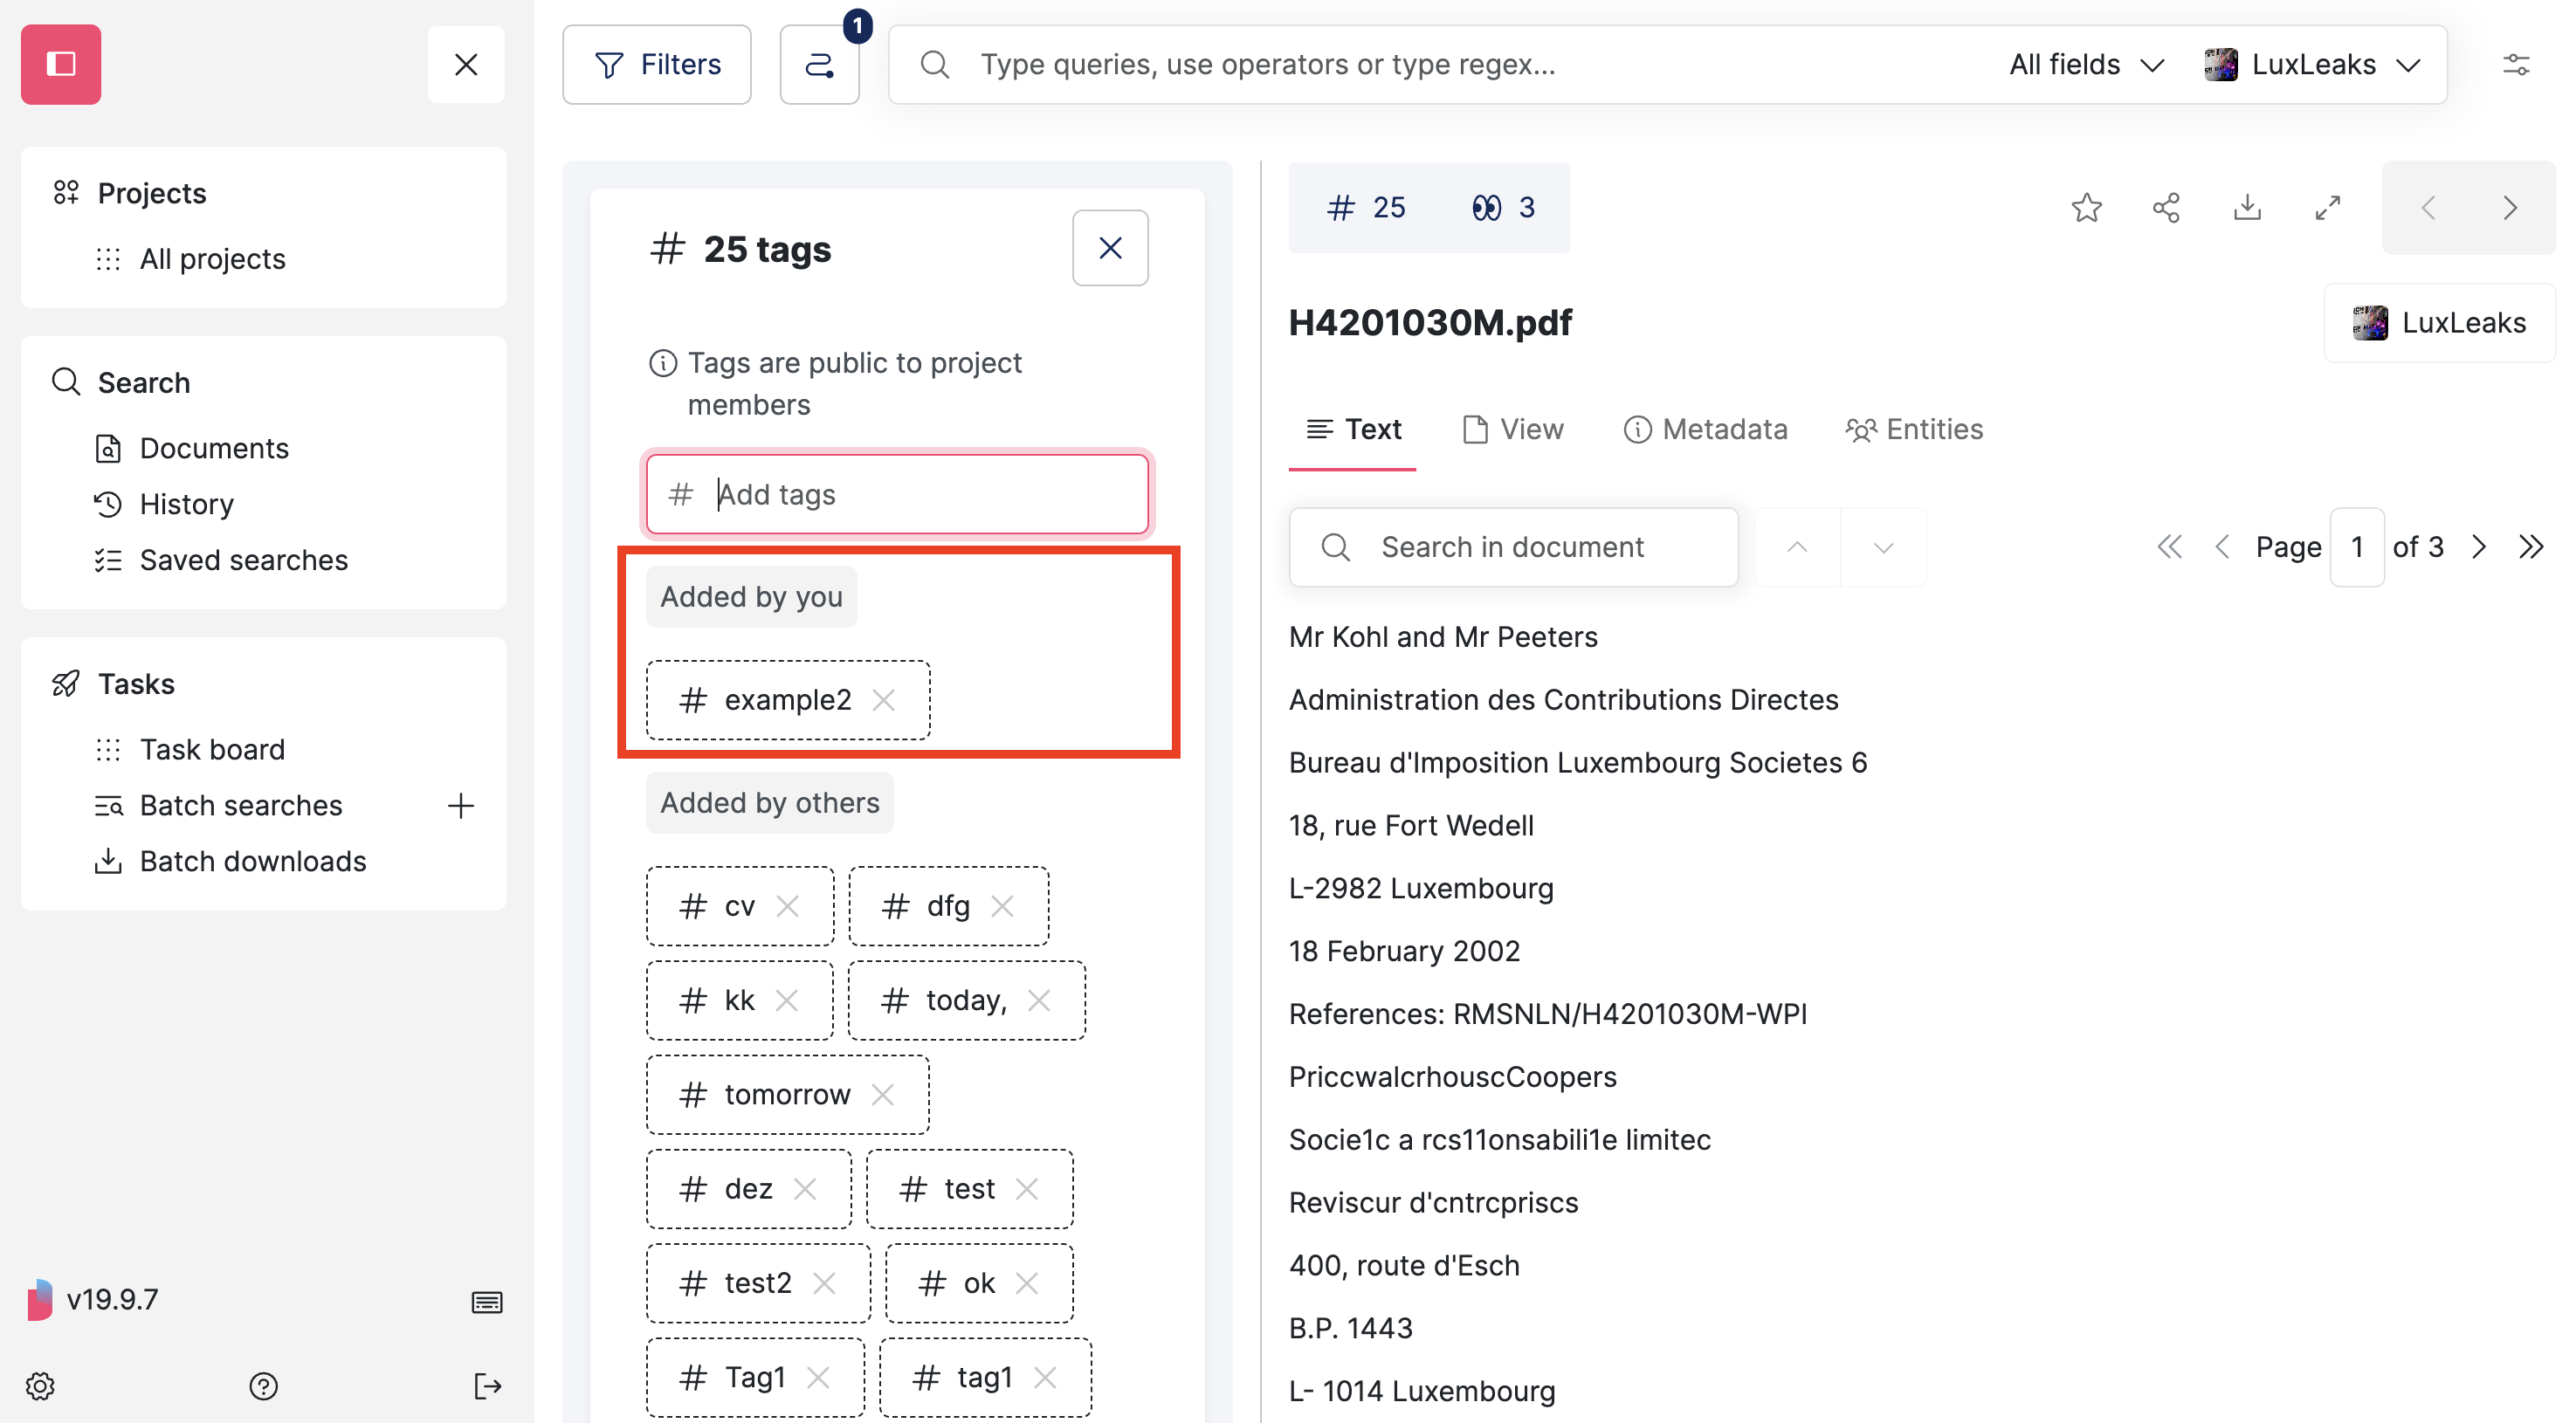Add new batch search with plus

coord(460,806)
